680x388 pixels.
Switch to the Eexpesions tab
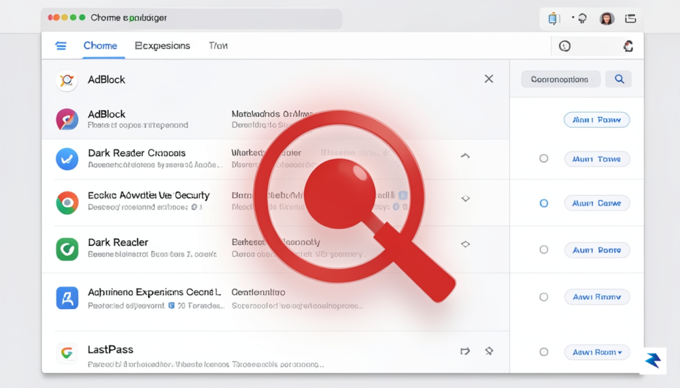162,46
